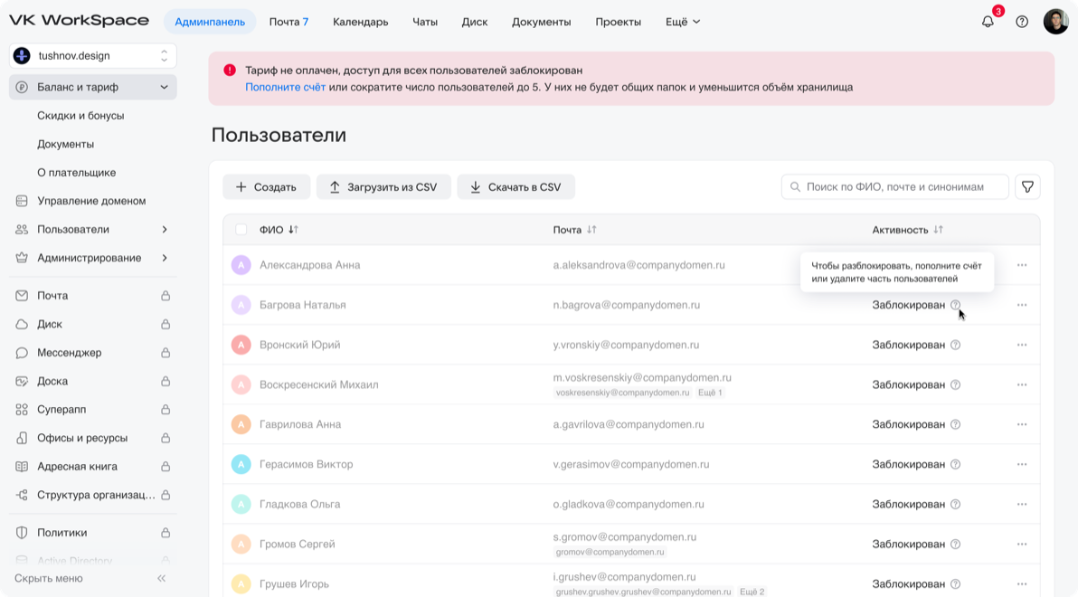Screen dimensions: 1078x597
Task: Click the email s.gromov@companydomen.ru
Action: point(624,537)
